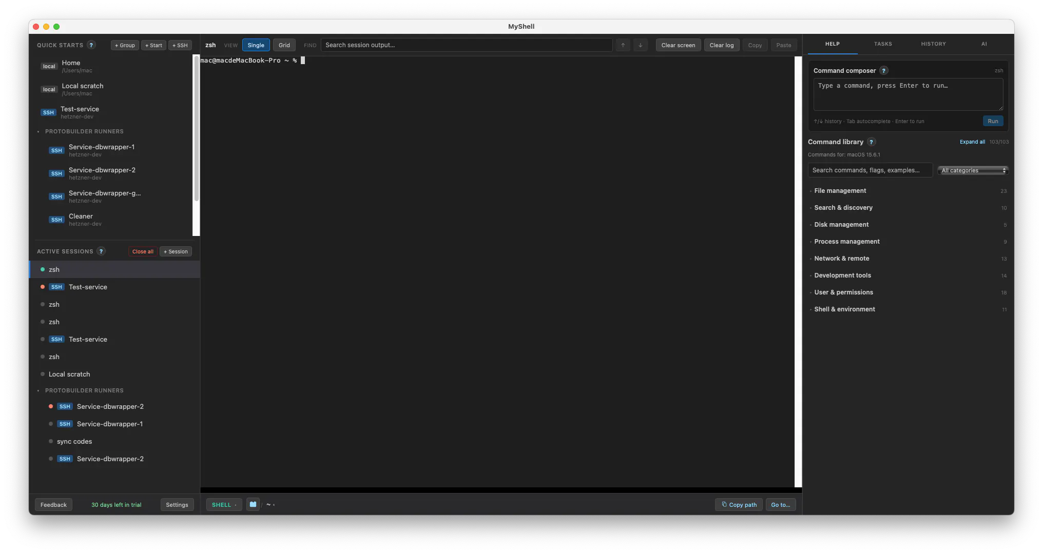Screen dimensions: 1043x553
Task: Create a new Session
Action: click(x=176, y=251)
